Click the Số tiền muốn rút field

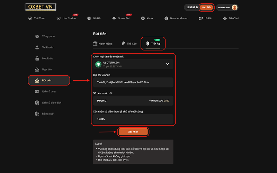click(133, 101)
